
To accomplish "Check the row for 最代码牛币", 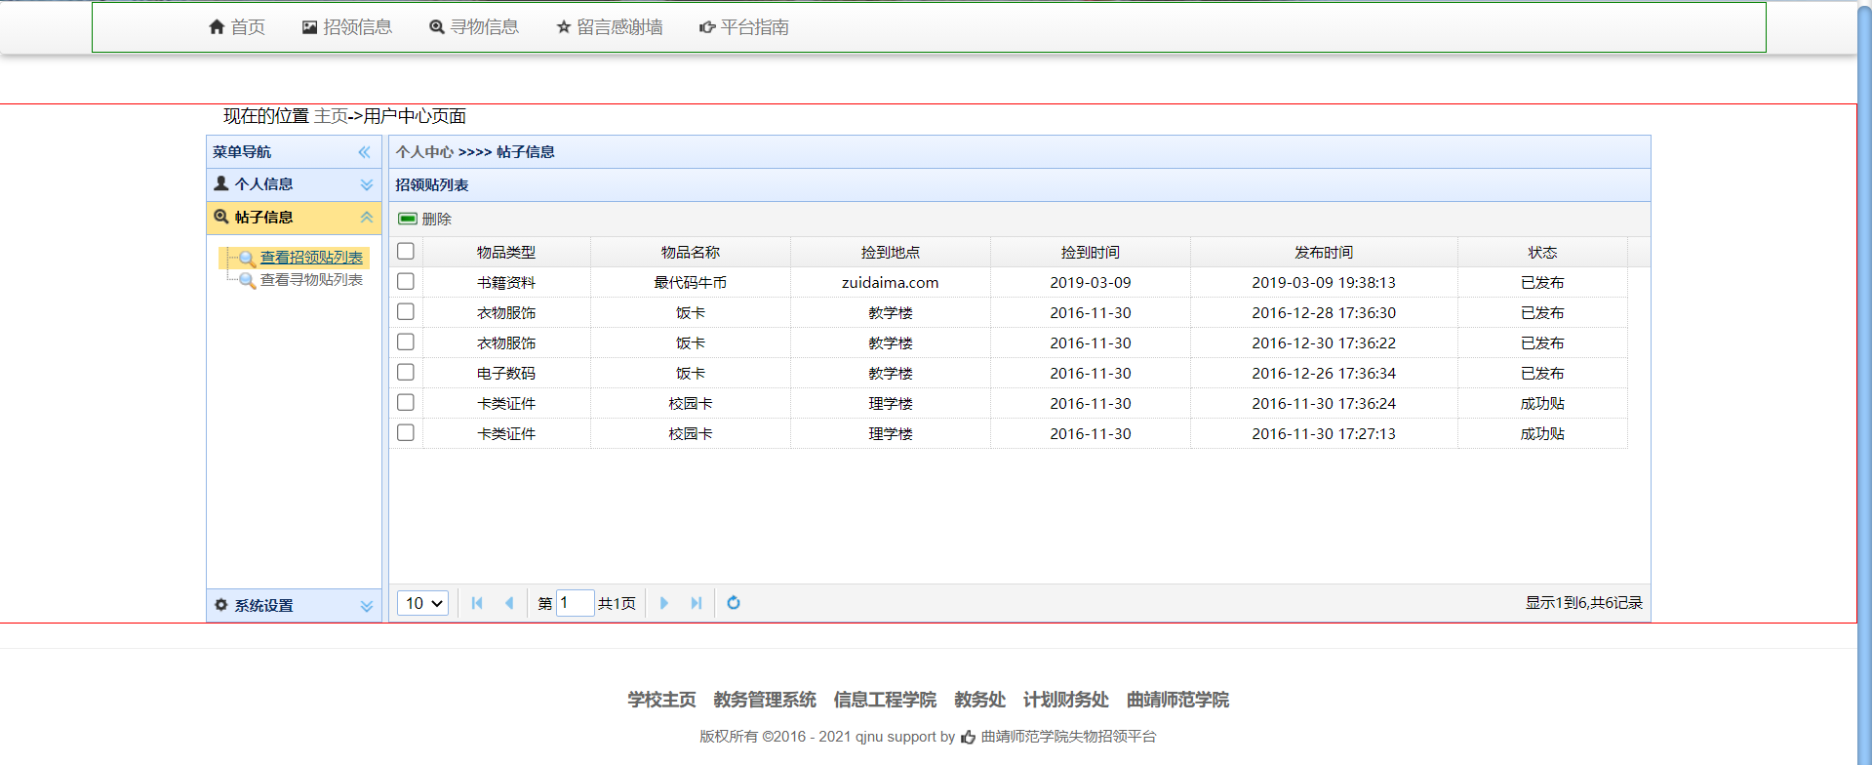I will click(406, 282).
